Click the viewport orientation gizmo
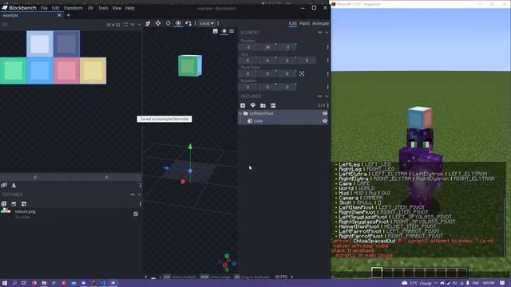This screenshot has width=511, height=287. [227, 263]
